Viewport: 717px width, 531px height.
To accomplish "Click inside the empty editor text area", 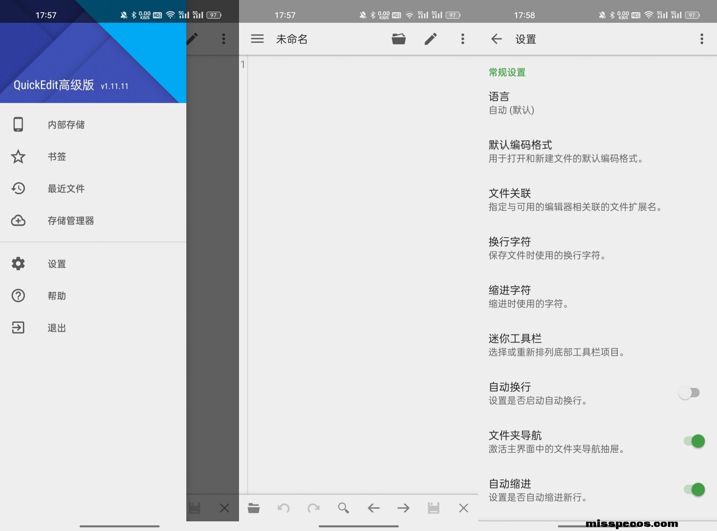I will tap(358, 261).
